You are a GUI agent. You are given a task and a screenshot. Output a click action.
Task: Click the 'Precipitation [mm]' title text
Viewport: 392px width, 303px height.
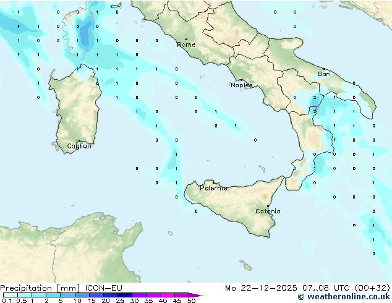pos(40,288)
